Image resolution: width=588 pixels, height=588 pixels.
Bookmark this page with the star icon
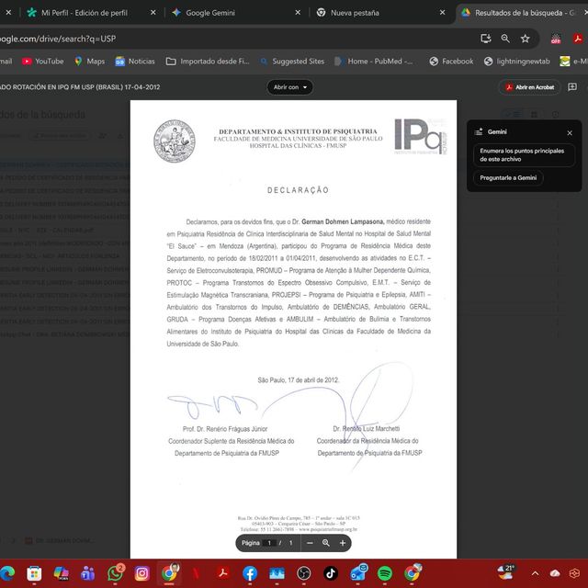(x=525, y=39)
